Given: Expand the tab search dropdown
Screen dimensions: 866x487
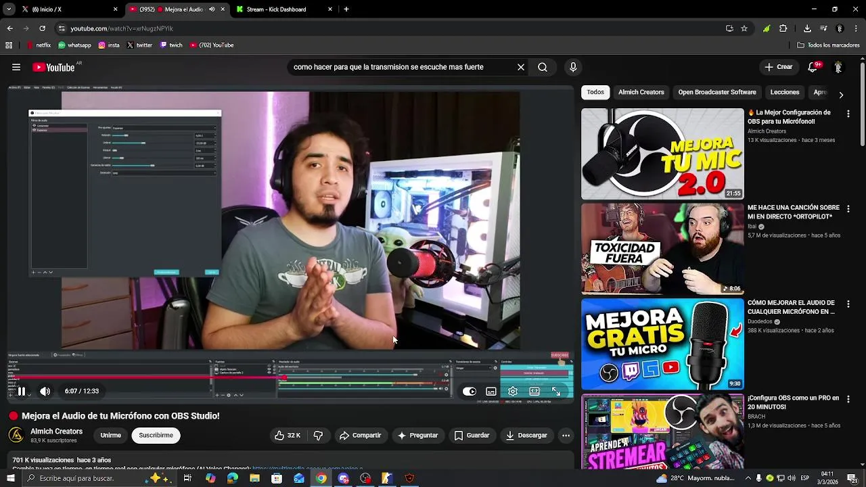Looking at the screenshot, I should coord(9,9).
